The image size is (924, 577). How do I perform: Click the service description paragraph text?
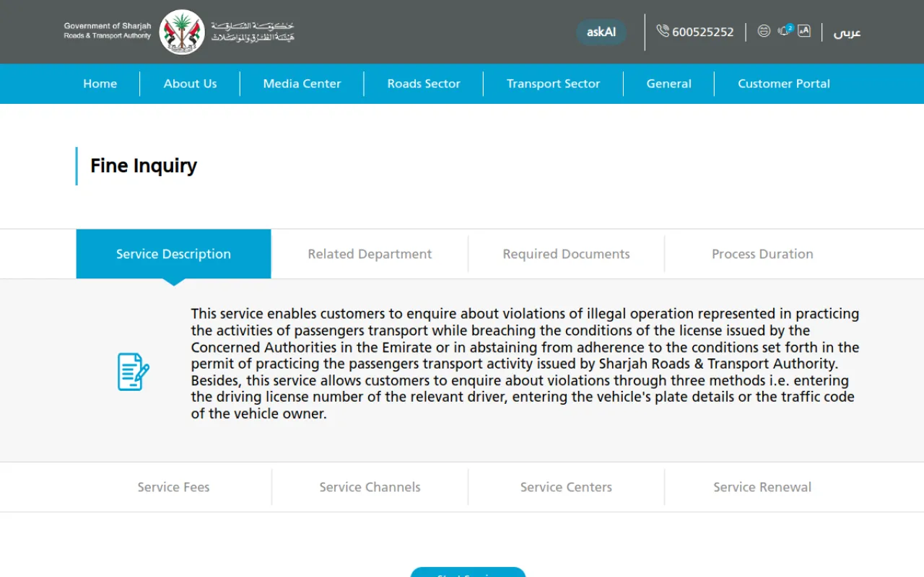(x=525, y=364)
